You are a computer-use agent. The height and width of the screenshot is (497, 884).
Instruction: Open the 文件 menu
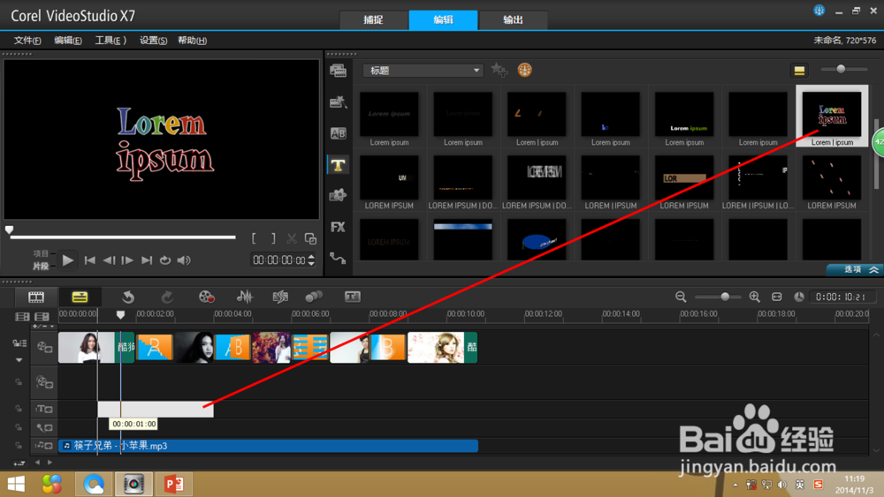[x=27, y=41]
